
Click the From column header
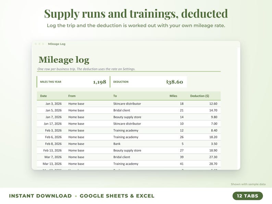[x=72, y=96]
